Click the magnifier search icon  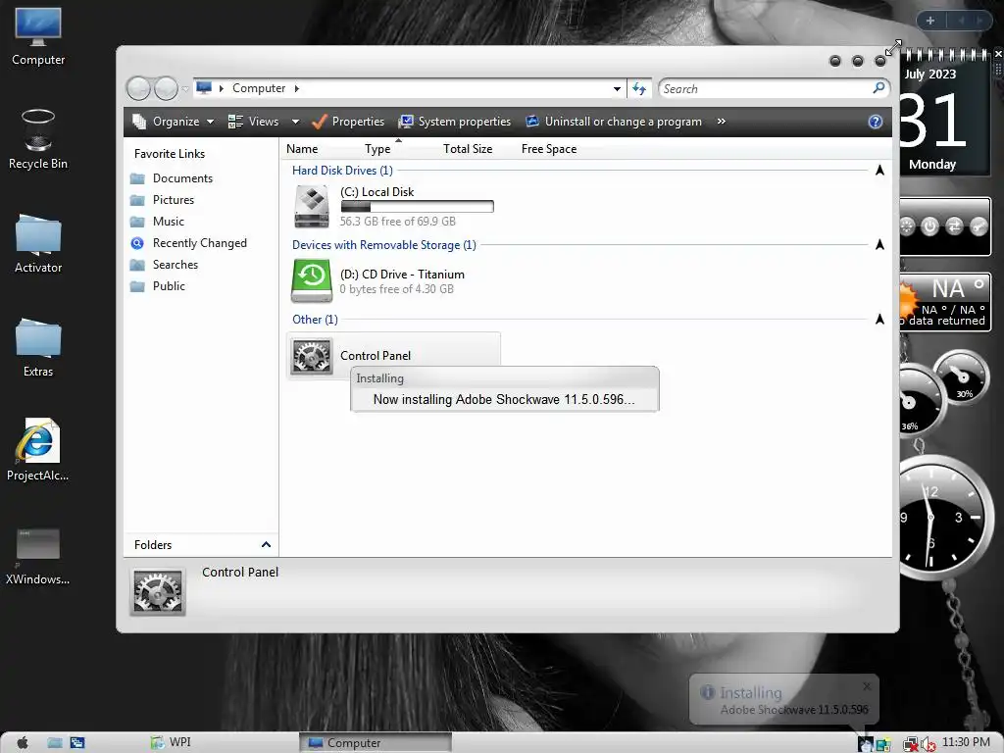click(x=879, y=87)
